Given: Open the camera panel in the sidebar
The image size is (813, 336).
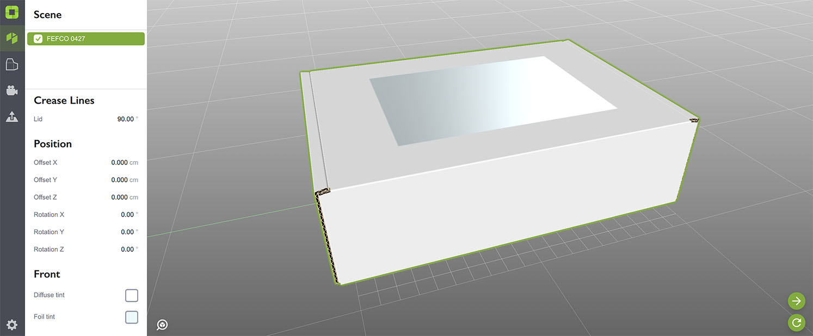Looking at the screenshot, I should coord(12,91).
